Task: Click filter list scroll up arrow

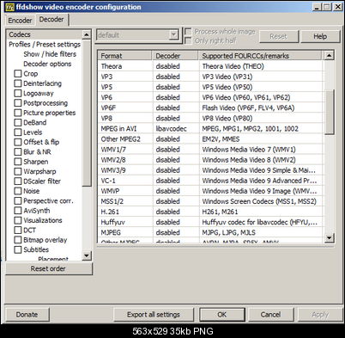Action: pos(87,34)
